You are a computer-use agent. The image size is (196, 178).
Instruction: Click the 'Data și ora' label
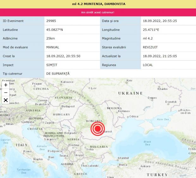coord(110,21)
